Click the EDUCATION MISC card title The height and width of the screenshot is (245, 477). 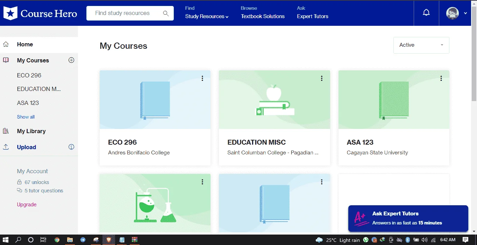(x=257, y=142)
